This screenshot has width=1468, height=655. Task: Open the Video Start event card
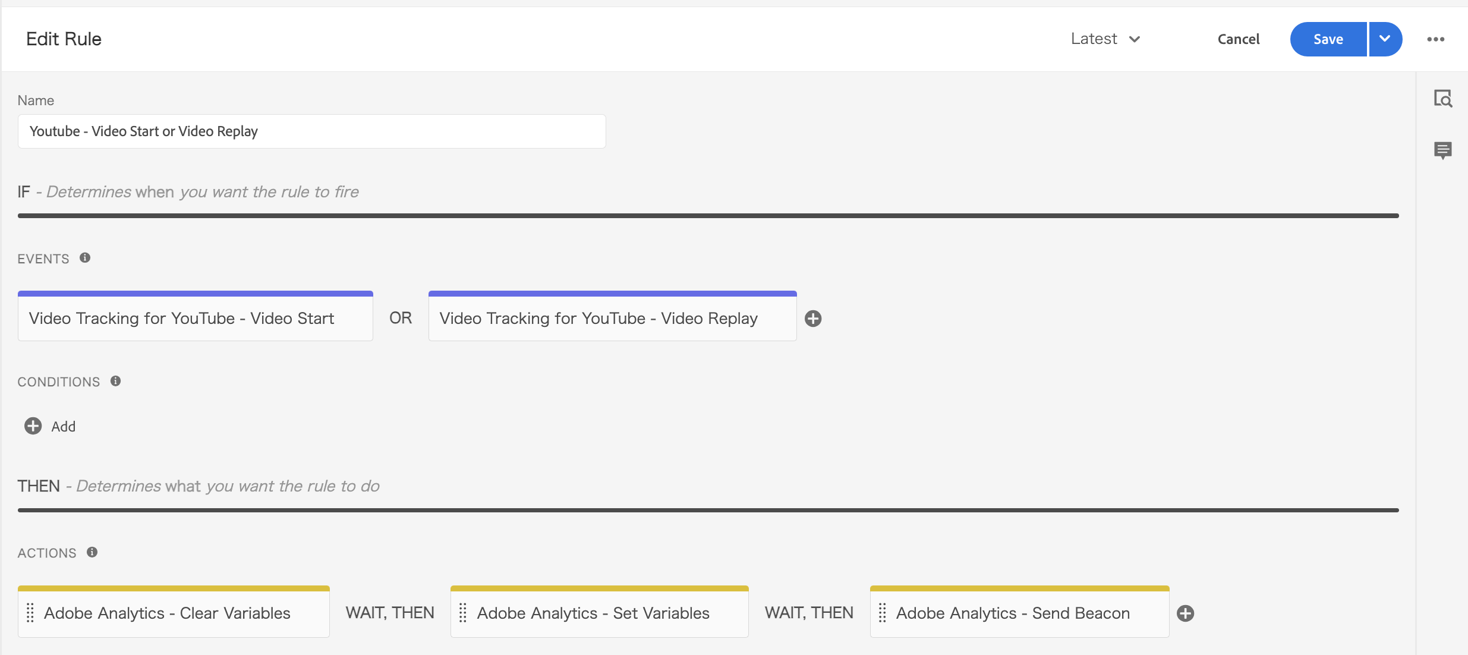click(x=196, y=316)
